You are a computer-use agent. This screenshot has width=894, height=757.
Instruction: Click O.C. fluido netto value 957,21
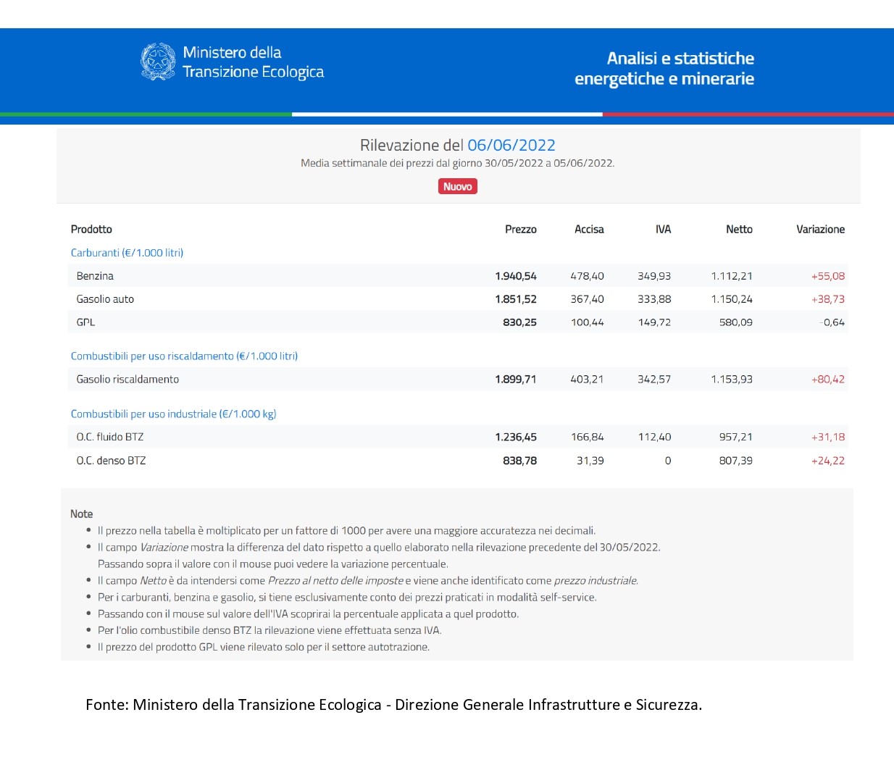(735, 437)
